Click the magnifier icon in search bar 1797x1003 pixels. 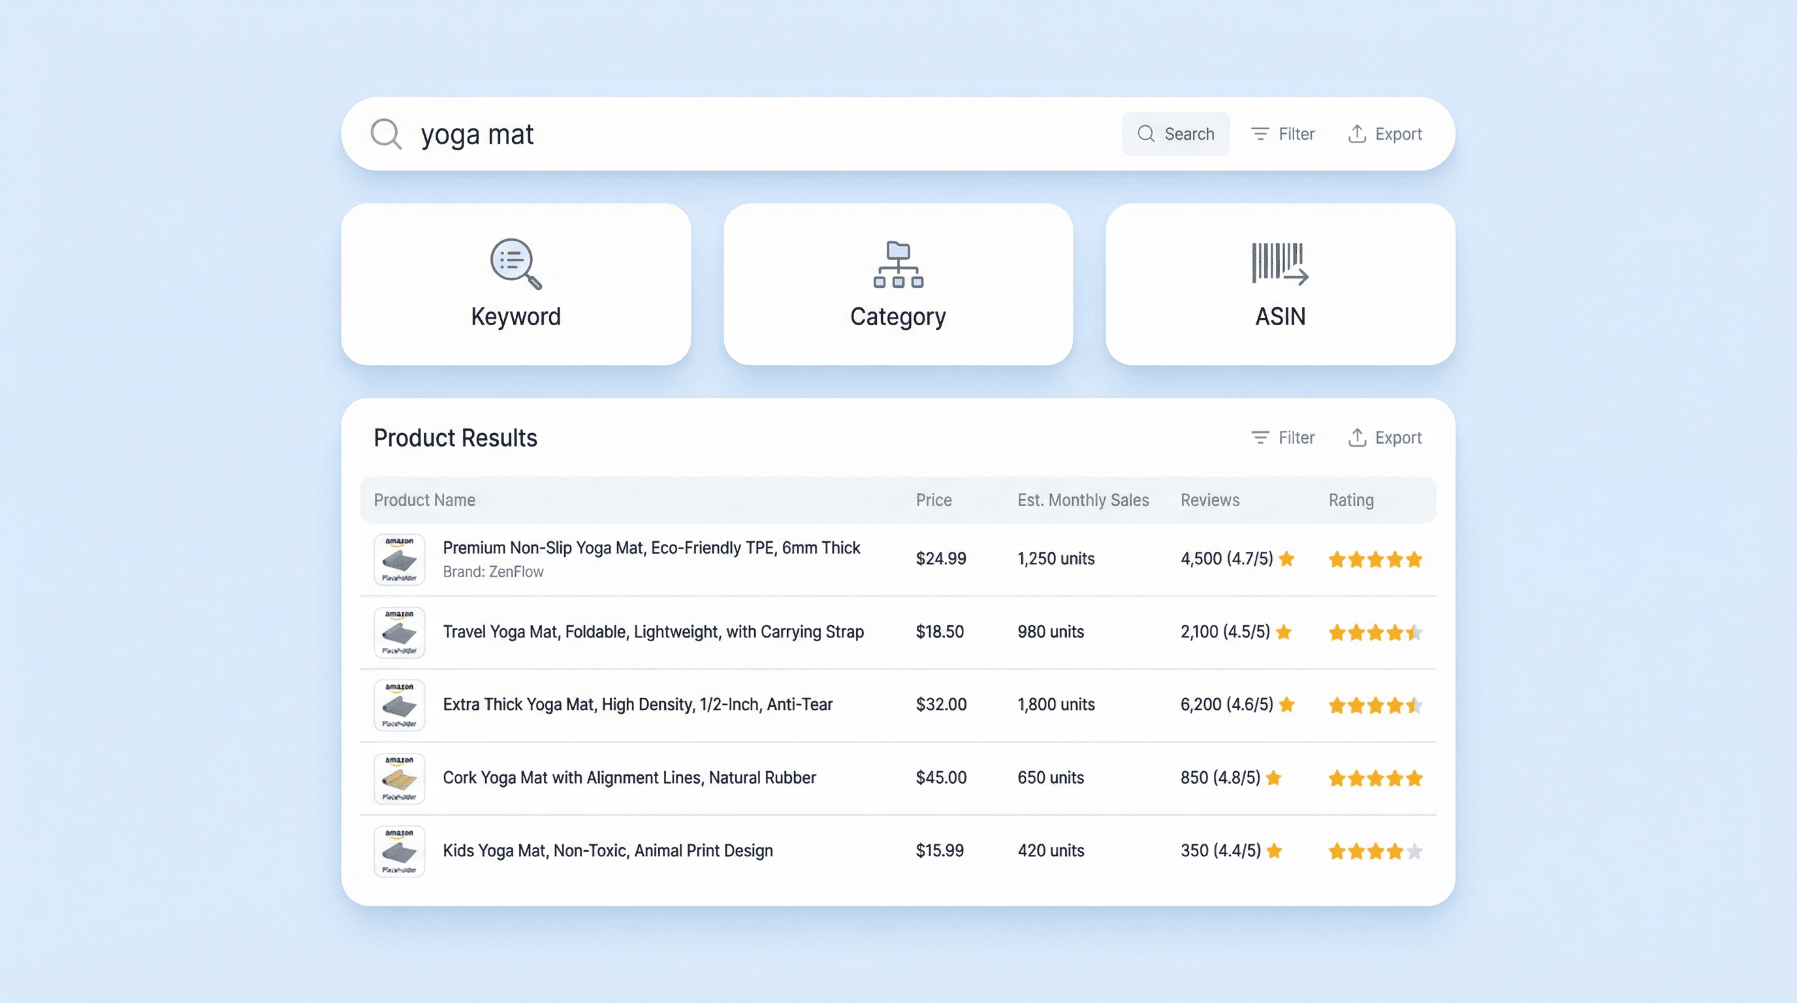[386, 134]
